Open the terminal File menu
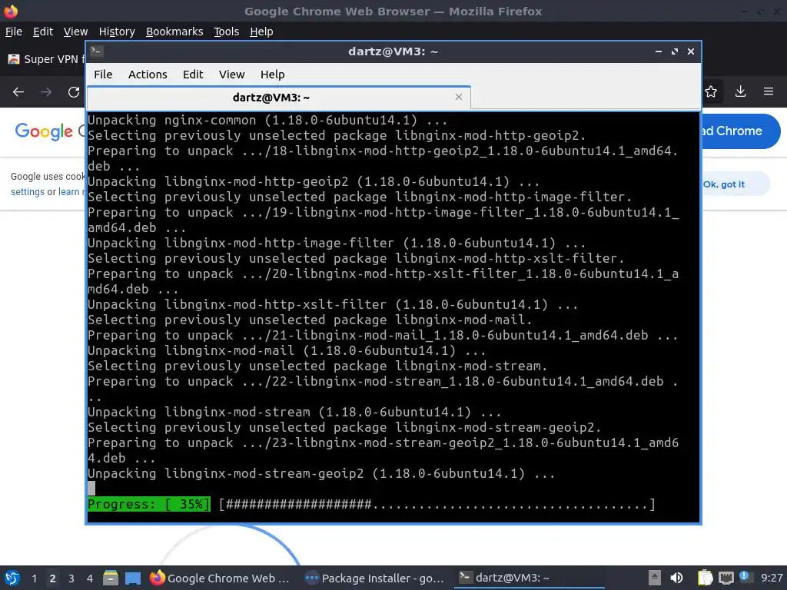Viewport: 787px width, 590px height. point(103,75)
